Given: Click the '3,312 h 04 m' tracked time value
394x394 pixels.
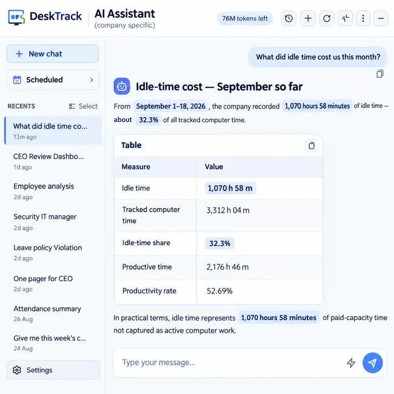Looking at the screenshot, I should (228, 210).
